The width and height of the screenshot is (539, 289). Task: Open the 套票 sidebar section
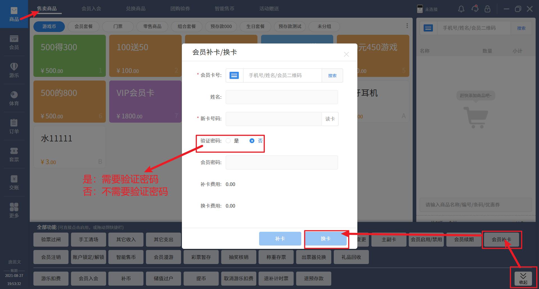tap(14, 154)
